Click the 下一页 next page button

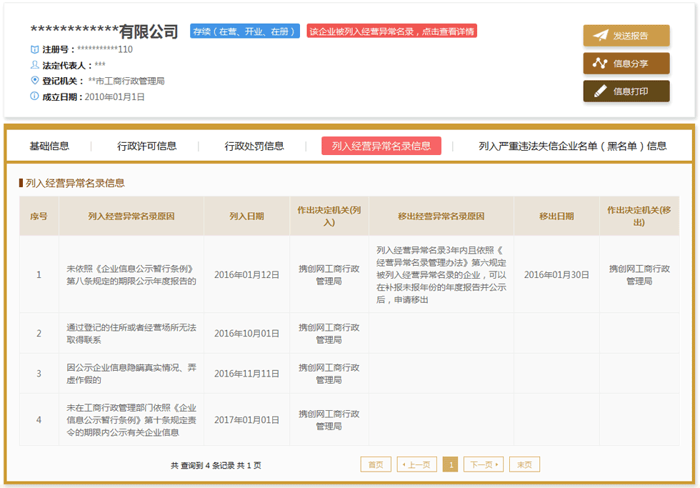pyautogui.click(x=484, y=464)
